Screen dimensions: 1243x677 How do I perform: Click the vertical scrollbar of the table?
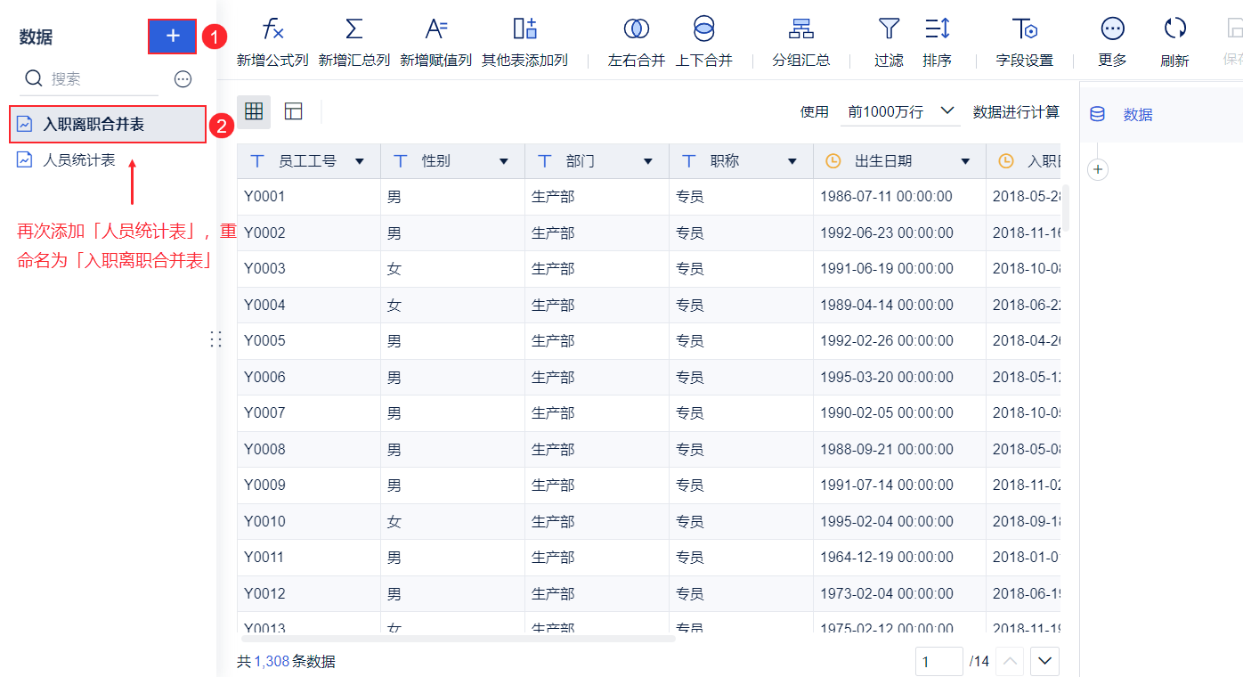1066,208
